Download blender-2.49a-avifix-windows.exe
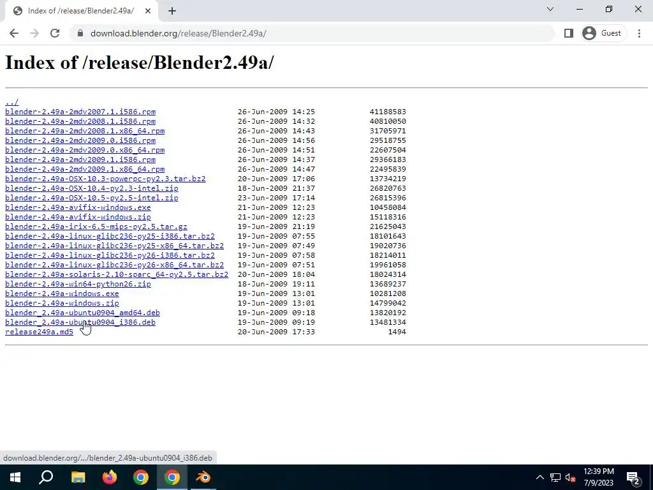Viewport: 653px width, 490px height. pyautogui.click(x=78, y=207)
